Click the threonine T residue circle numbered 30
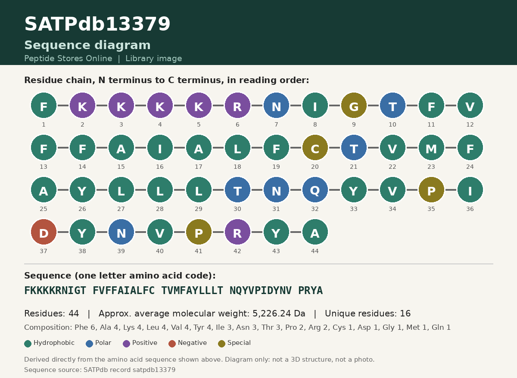 (x=237, y=190)
